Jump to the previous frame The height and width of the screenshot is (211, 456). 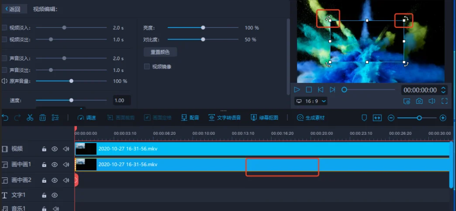321,90
